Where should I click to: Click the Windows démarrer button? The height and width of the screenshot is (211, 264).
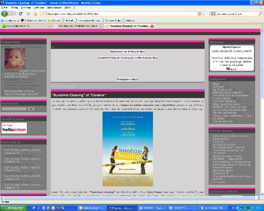point(14,208)
